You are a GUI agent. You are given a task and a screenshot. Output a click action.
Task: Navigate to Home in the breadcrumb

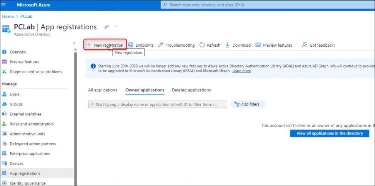point(8,16)
